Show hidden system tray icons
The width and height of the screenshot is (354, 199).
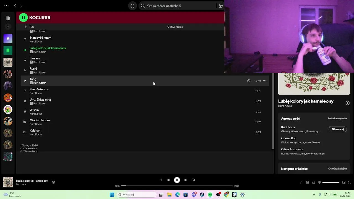[x=314, y=195]
